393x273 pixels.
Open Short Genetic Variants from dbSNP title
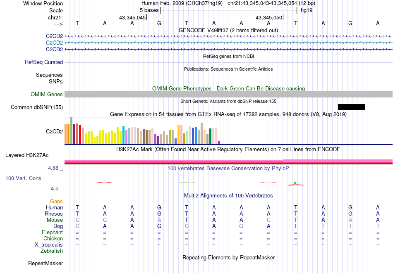[x=228, y=101]
